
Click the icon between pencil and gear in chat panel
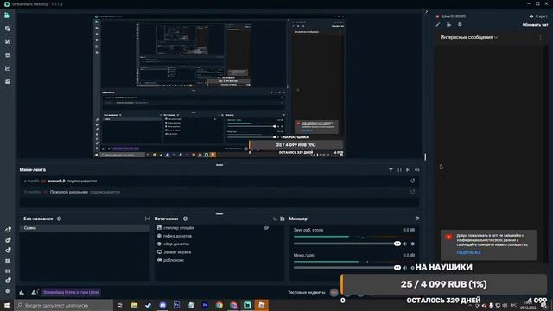(x=449, y=25)
